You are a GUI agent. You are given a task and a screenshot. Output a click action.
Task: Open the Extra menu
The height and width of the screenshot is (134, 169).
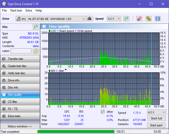(29, 10)
